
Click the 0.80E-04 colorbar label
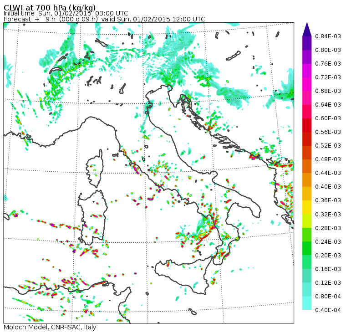pyautogui.click(x=328, y=297)
